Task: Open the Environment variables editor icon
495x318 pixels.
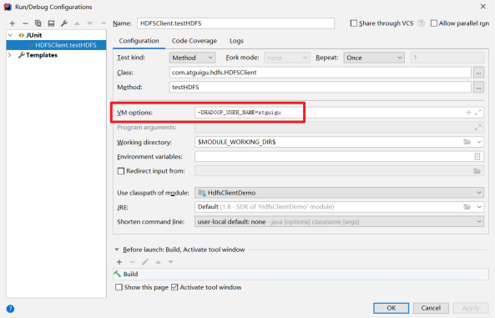Action: (x=477, y=156)
